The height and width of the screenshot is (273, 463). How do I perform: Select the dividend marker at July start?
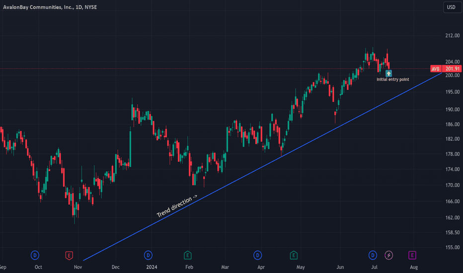coord(373,255)
